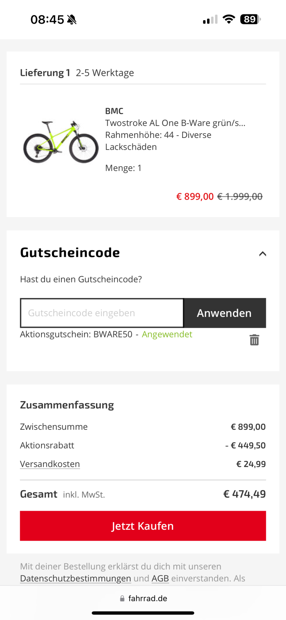The width and height of the screenshot is (286, 620).
Task: Open the Datenschutzbestimmungen link
Action: (75, 579)
